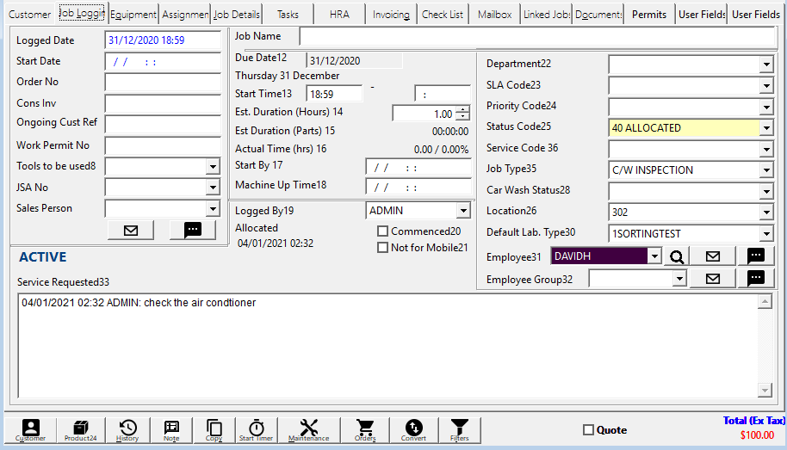
Task: Enable the Not for Mobile21 checkbox
Action: [x=383, y=248]
